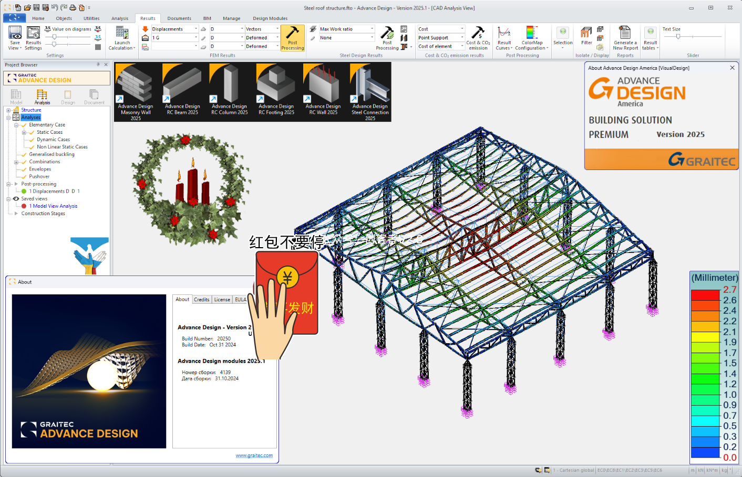Toggle the Pushover check mark
The image size is (742, 477).
click(x=24, y=176)
